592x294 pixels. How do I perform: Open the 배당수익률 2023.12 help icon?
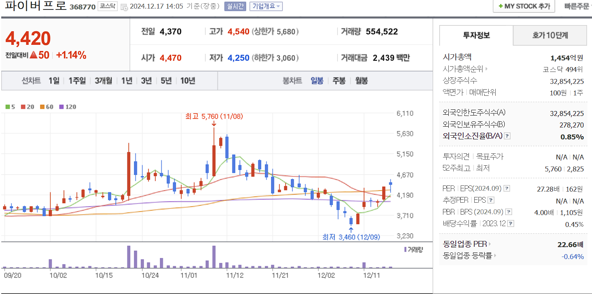511,223
